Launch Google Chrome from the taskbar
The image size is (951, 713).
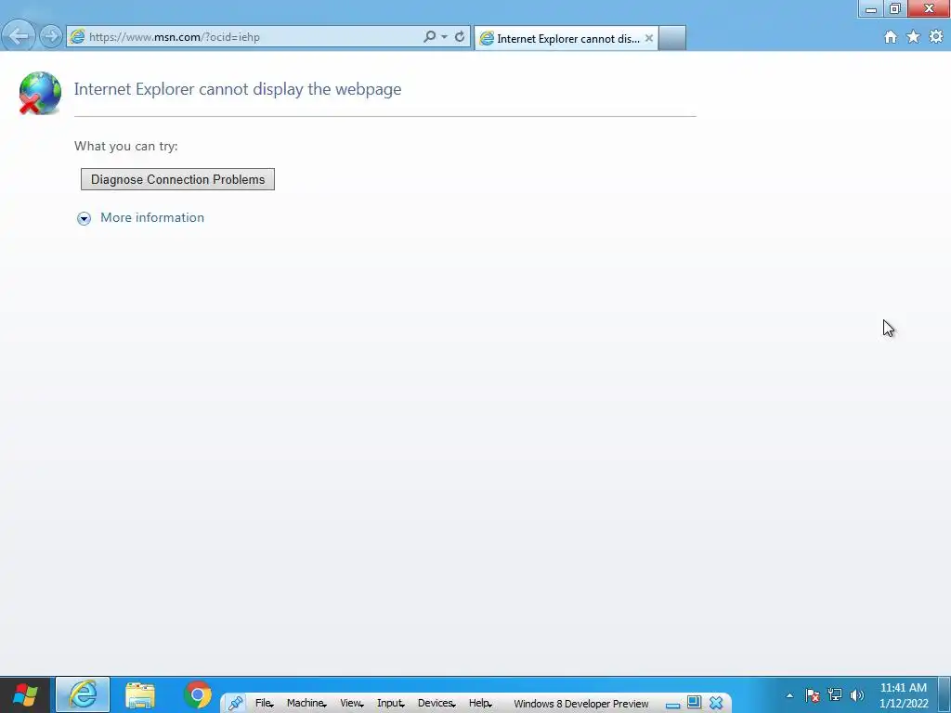197,694
